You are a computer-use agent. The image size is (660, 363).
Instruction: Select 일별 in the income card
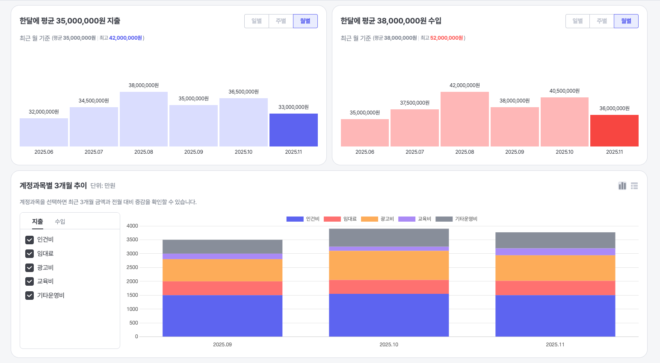pos(577,21)
